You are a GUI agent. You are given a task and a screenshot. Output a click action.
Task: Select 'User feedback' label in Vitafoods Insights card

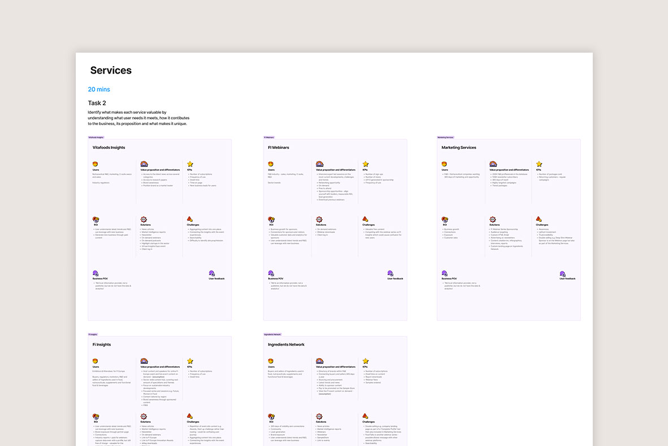coord(217,279)
